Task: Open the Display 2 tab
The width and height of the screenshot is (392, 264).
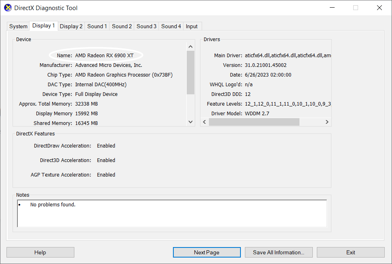Action: pos(71,26)
